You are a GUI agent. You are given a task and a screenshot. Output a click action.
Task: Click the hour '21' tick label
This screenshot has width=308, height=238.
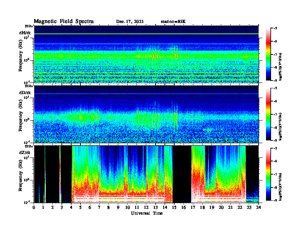tap(230, 207)
